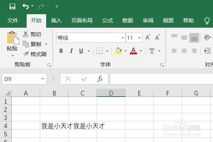Toggle align text left
This screenshot has height=142, width=213.
tap(174, 51)
